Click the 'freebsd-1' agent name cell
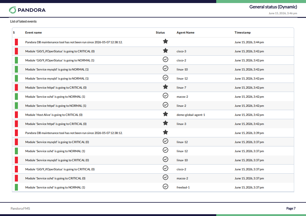Image resolution: width=306 pixels, height=216 pixels. tap(183, 187)
